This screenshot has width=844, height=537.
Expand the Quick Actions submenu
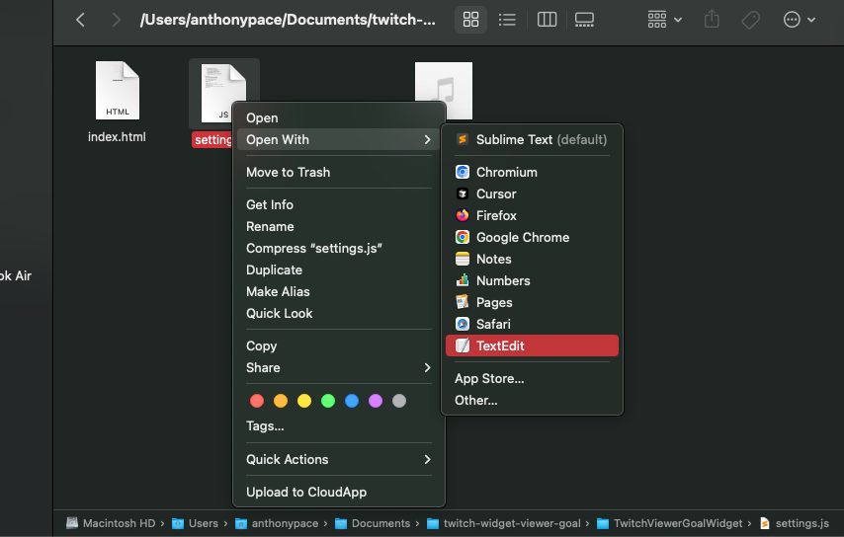(338, 459)
